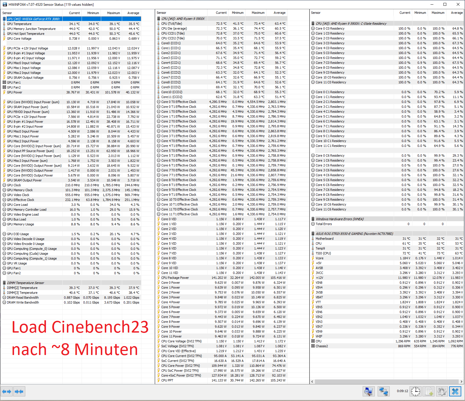Click Total Errors row icon
This screenshot has width=465, height=401.
point(313,224)
